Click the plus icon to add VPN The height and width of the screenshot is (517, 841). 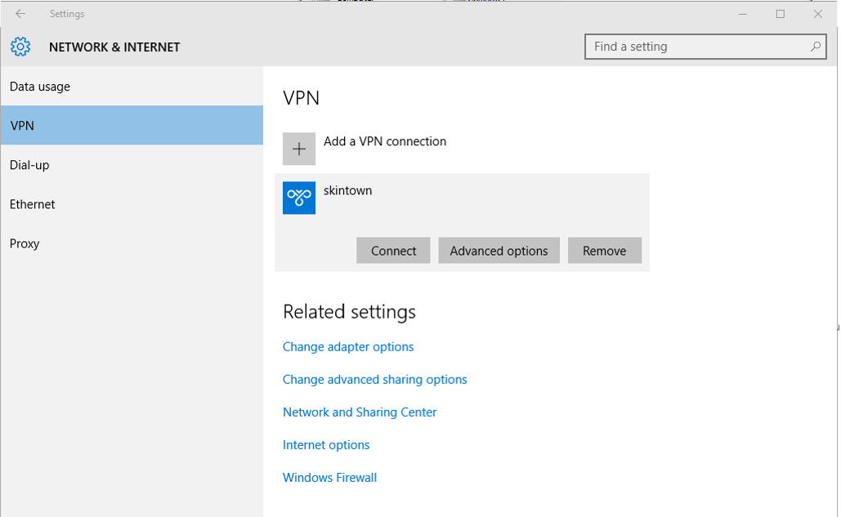tap(299, 149)
